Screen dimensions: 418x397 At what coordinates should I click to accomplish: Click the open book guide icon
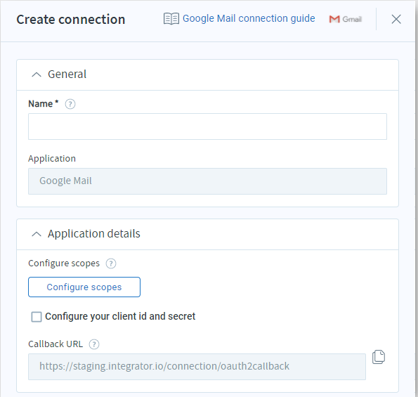coord(171,19)
